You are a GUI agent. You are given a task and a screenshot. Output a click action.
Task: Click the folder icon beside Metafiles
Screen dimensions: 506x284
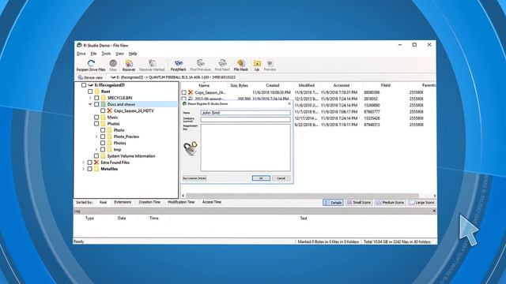96,169
